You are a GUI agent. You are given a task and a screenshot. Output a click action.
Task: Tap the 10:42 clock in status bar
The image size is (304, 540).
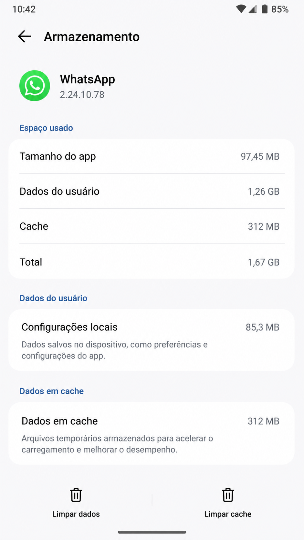pyautogui.click(x=24, y=9)
